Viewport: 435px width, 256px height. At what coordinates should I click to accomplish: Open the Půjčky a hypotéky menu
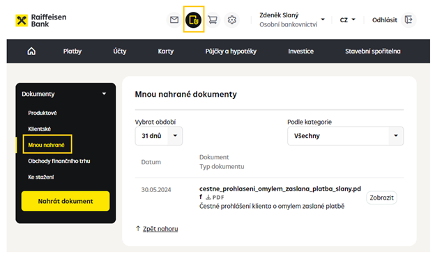(231, 51)
